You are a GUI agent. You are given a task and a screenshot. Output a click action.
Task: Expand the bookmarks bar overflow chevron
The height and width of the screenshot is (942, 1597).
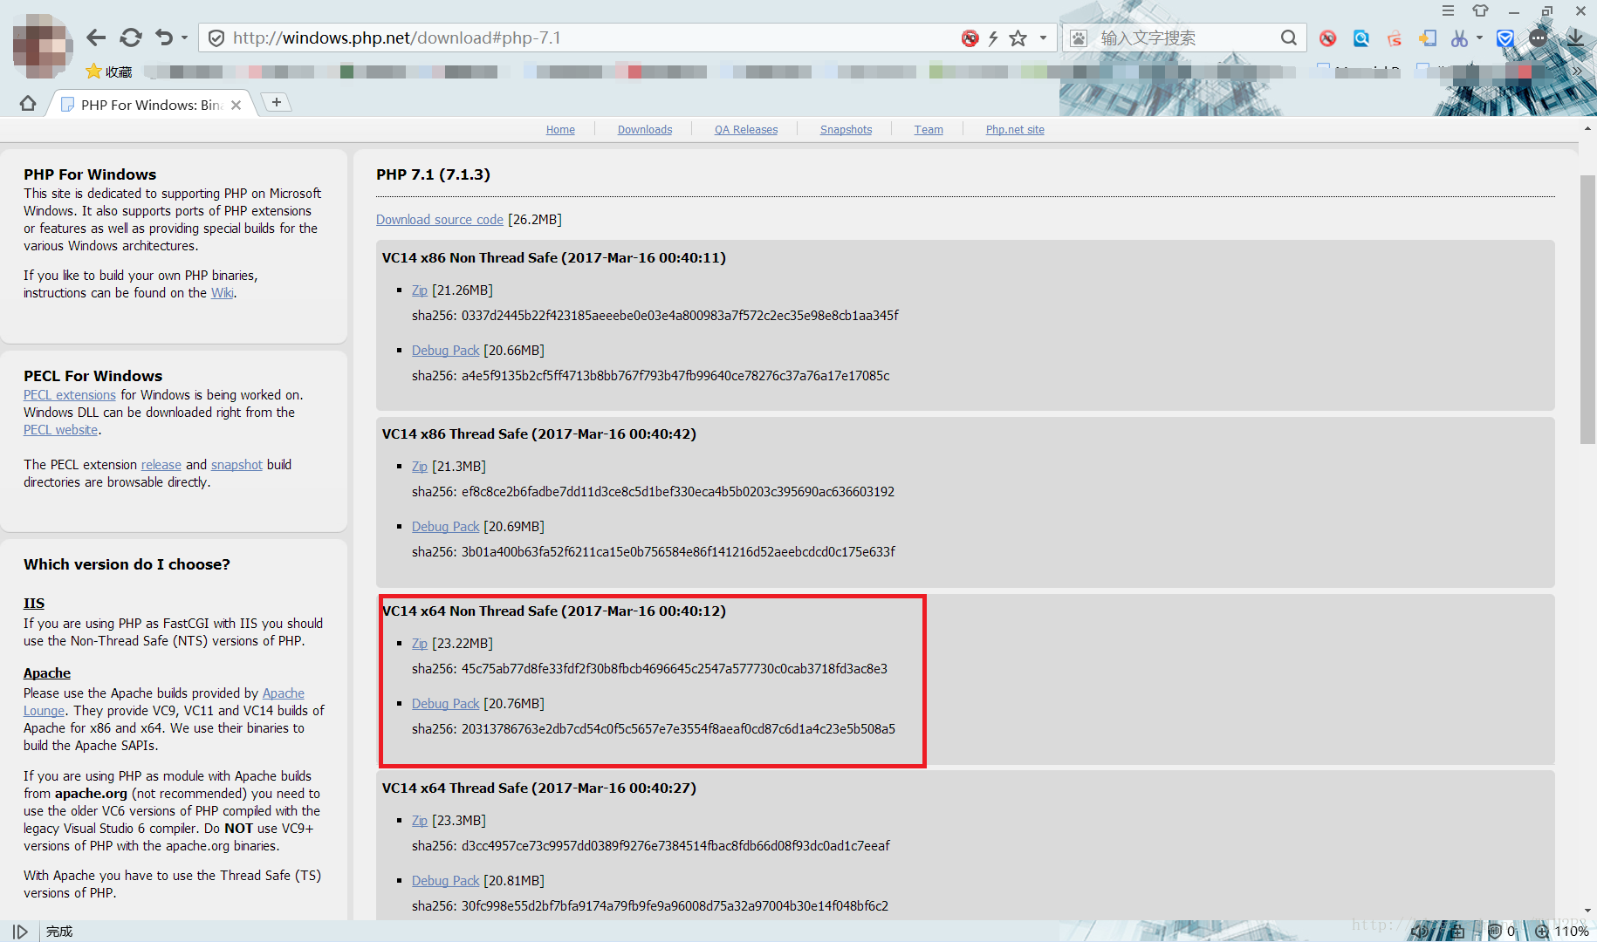tap(1577, 72)
